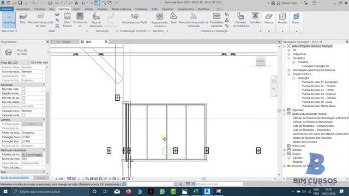Click Editar tipo button in Properties
Viewport: 349px width, 196px height.
coord(40,63)
